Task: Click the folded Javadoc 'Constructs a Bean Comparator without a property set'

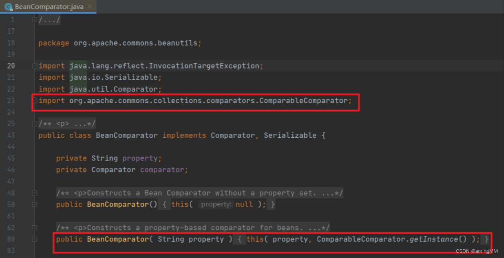Action: [x=200, y=193]
